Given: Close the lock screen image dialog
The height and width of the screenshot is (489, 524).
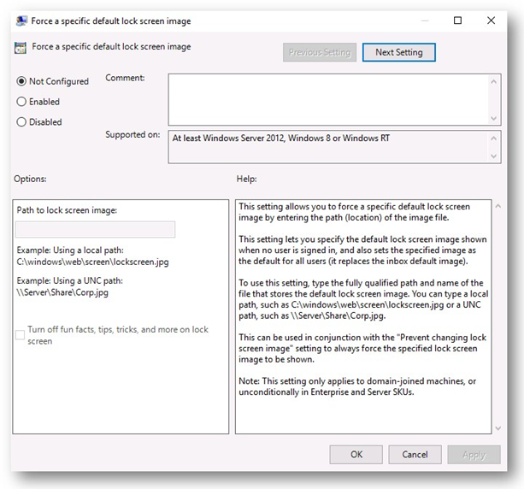Looking at the screenshot, I should point(494,21).
